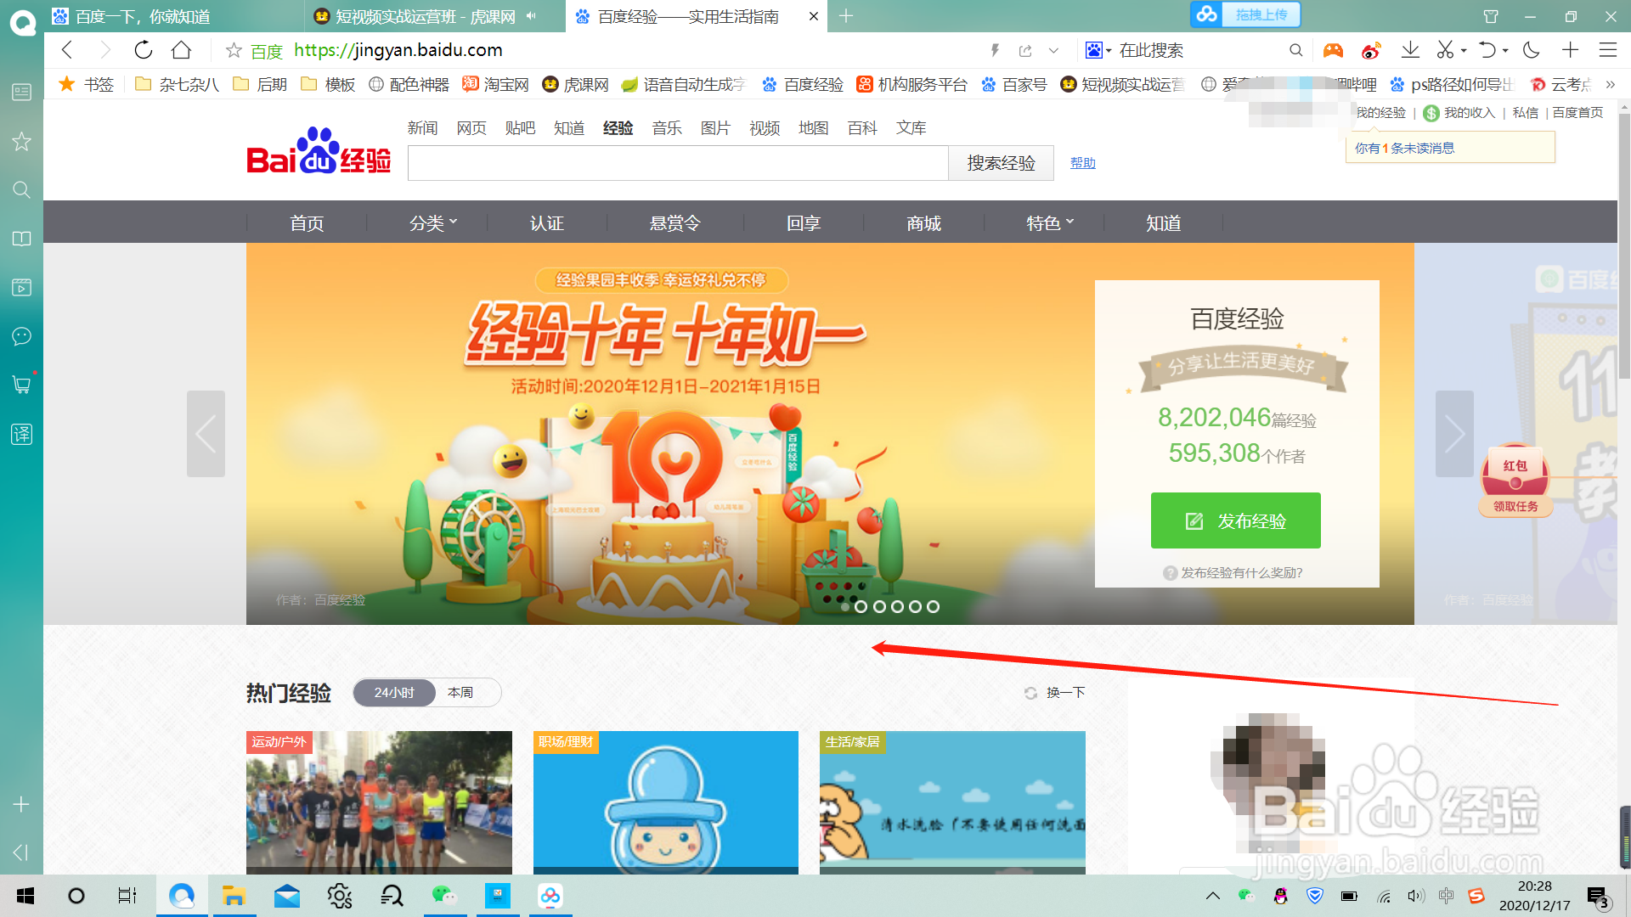This screenshot has width=1631, height=917.
Task: Expand the 分类 navigation dropdown
Action: pos(433,223)
